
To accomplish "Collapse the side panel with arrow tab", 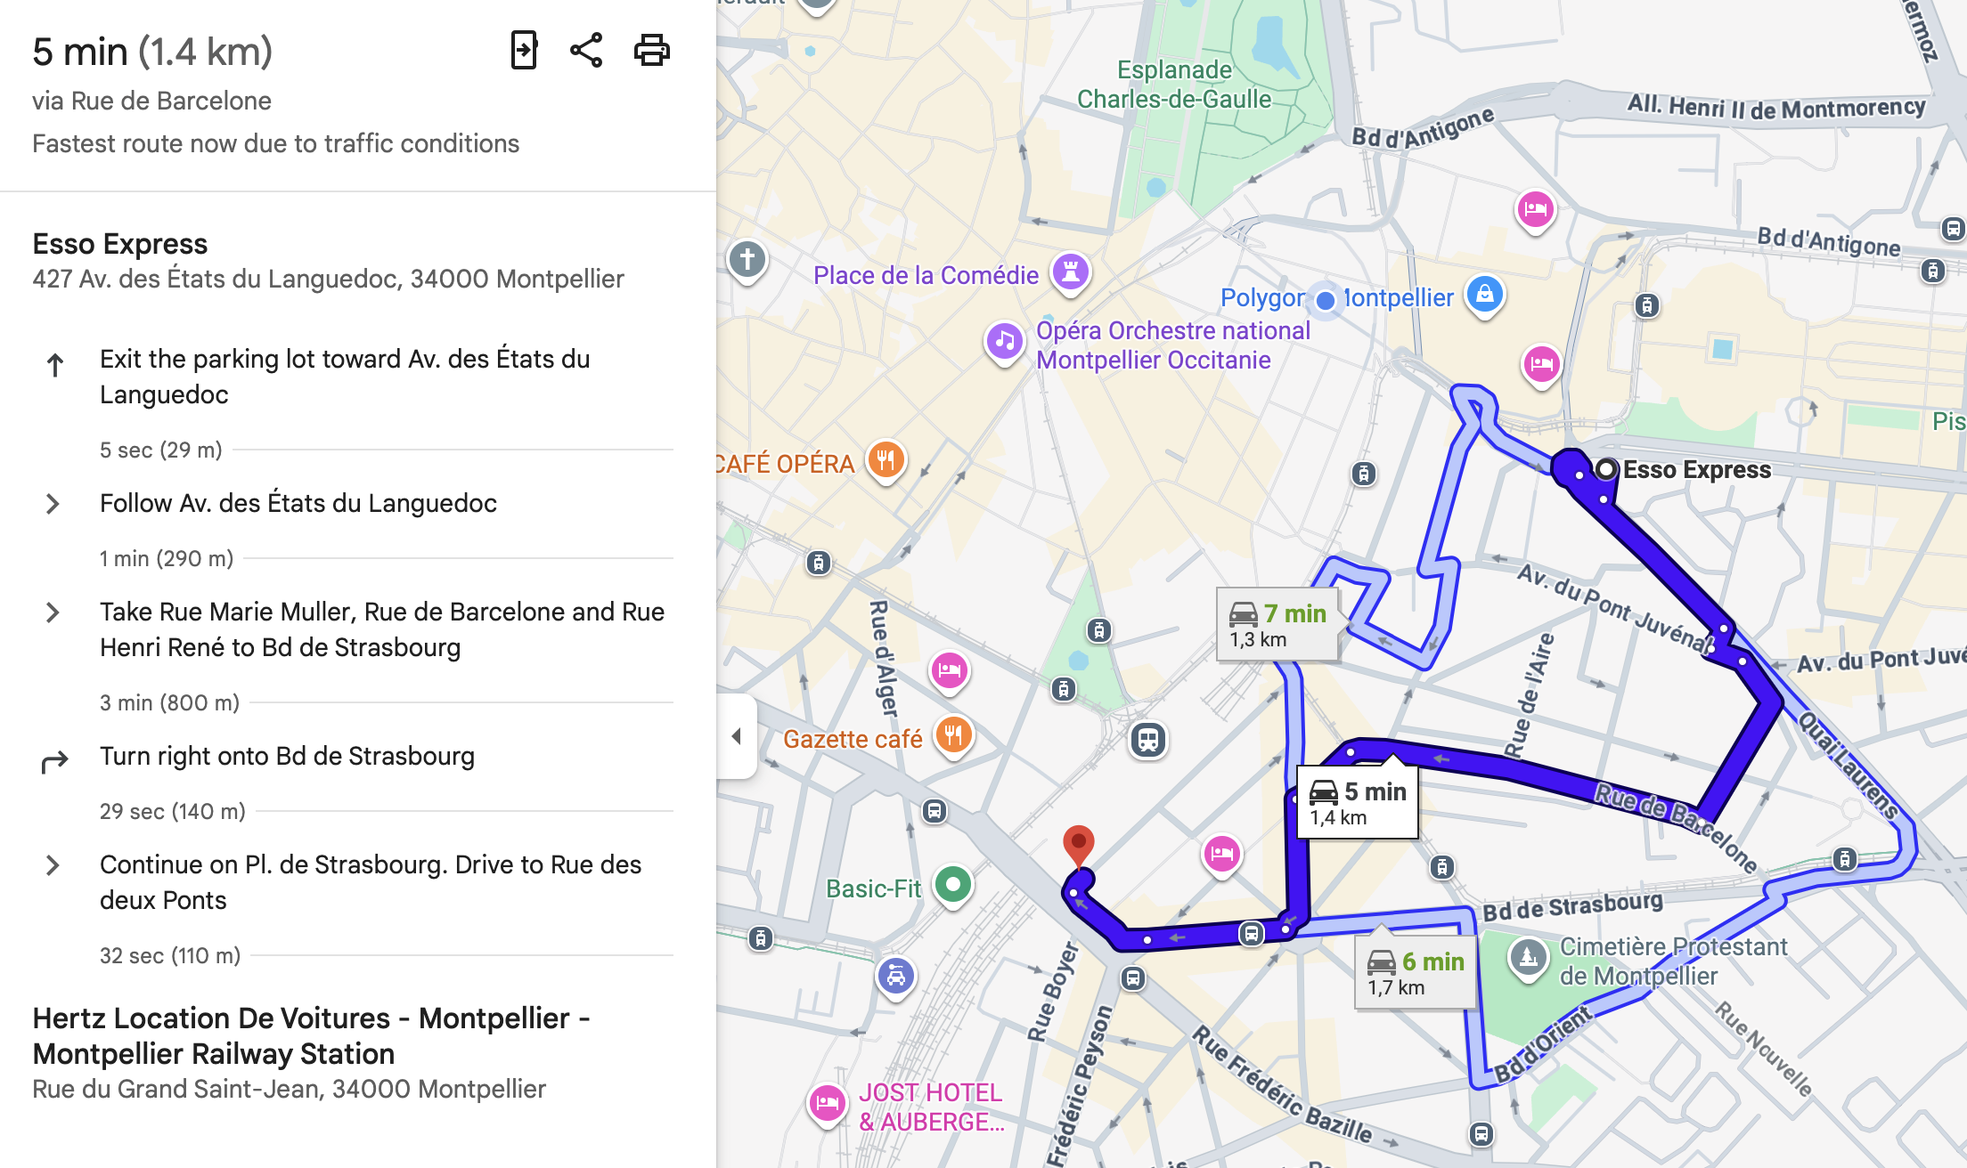I will pyautogui.click(x=737, y=736).
